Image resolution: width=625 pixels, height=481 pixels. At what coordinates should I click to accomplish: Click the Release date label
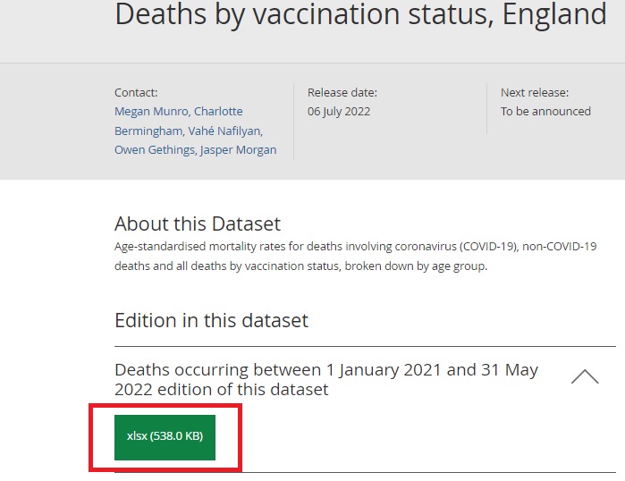[342, 92]
